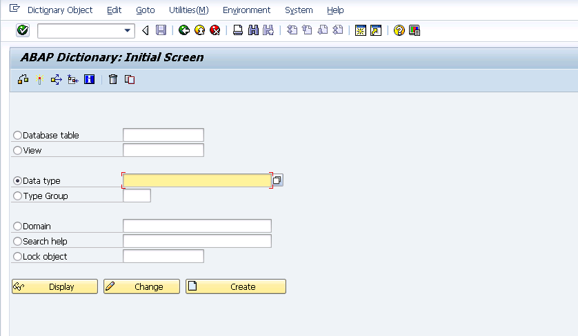This screenshot has width=578, height=336.
Task: Open the Help menu
Action: (335, 10)
